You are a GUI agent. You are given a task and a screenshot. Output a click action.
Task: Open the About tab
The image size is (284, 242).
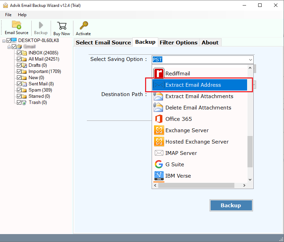coord(210,42)
